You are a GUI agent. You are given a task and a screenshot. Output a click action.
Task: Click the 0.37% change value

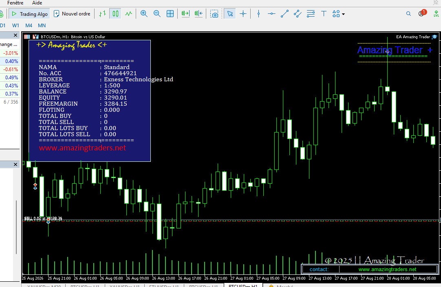point(11,94)
